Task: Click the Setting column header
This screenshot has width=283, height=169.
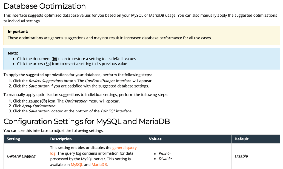Action: point(13,139)
